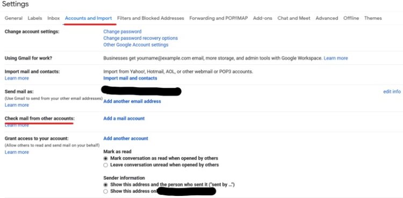The image size is (403, 198).
Task: Open the Inbox settings tab
Action: (x=53, y=18)
